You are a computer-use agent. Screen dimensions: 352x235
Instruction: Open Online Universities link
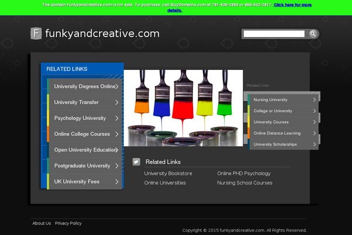[x=165, y=183]
